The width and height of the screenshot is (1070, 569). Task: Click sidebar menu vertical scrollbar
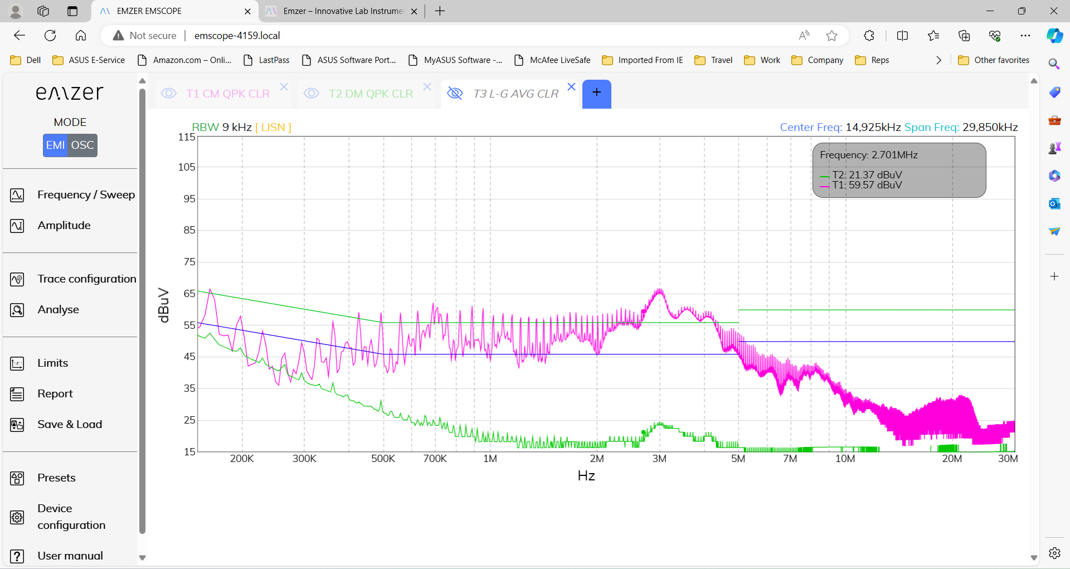[x=142, y=310]
